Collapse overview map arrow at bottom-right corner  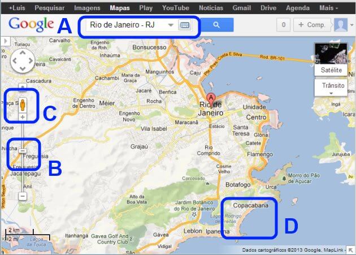point(351,250)
